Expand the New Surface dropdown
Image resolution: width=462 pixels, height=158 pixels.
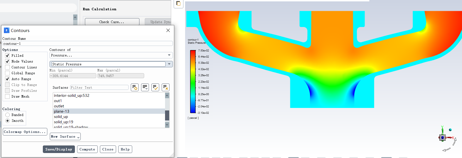65,137
